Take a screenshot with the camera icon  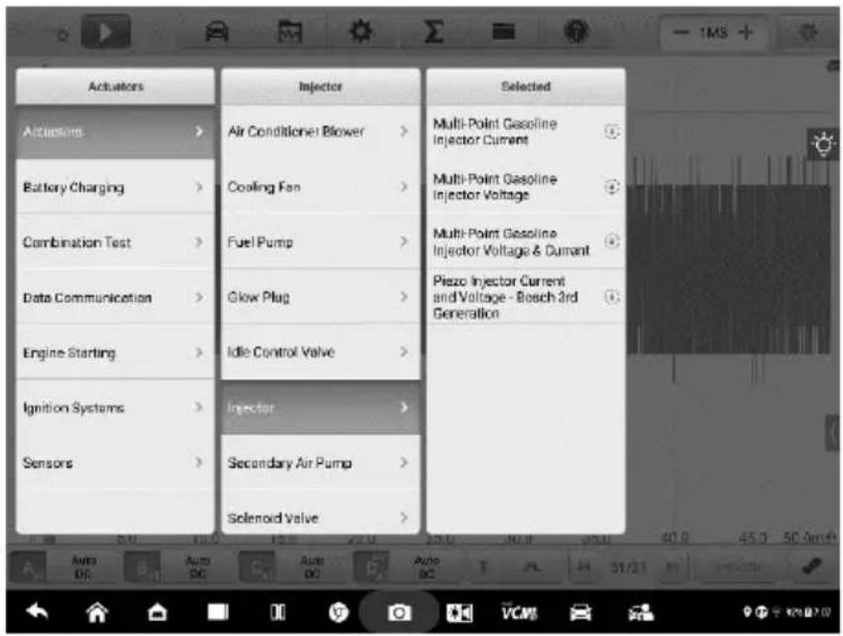(399, 612)
